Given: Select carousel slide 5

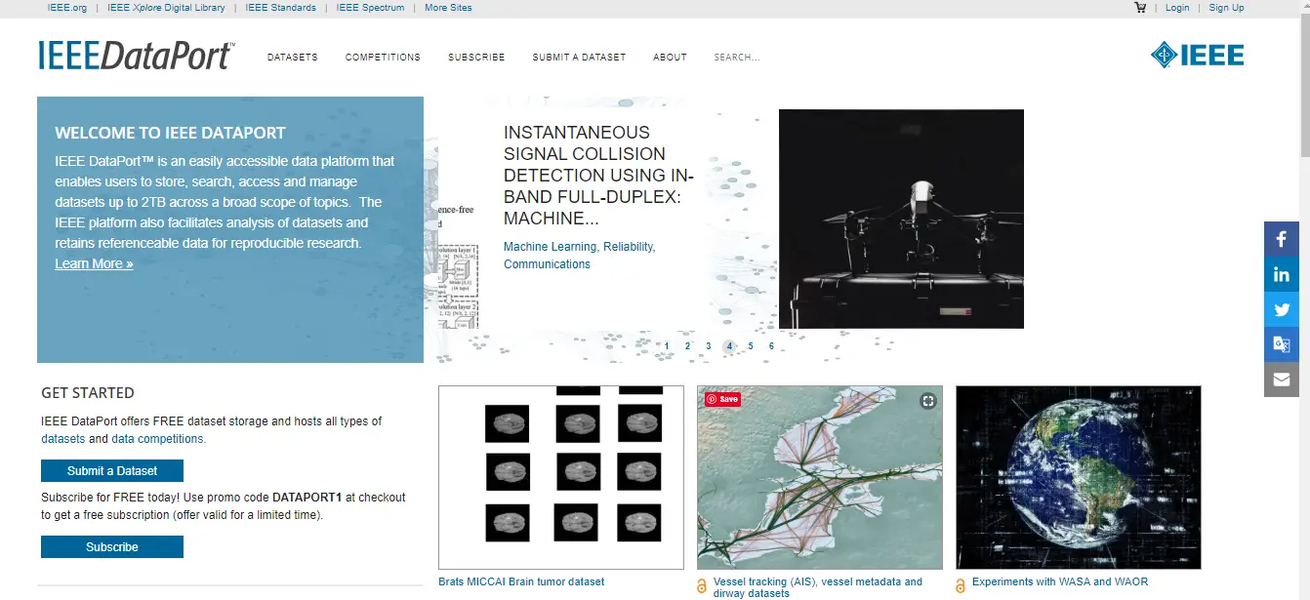Looking at the screenshot, I should pos(751,346).
